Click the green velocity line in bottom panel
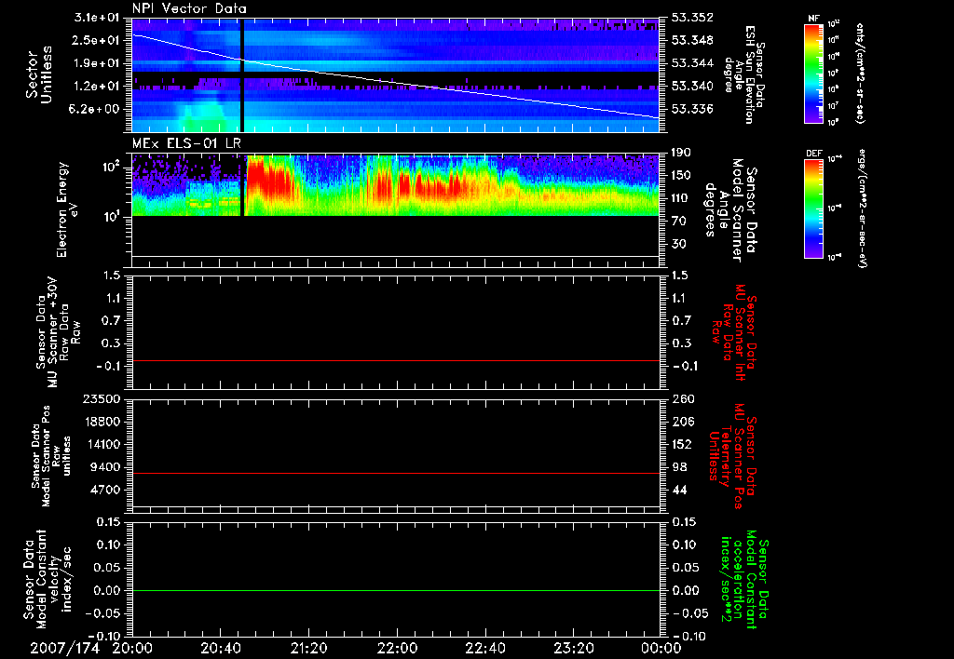This screenshot has width=954, height=659. coord(395,590)
